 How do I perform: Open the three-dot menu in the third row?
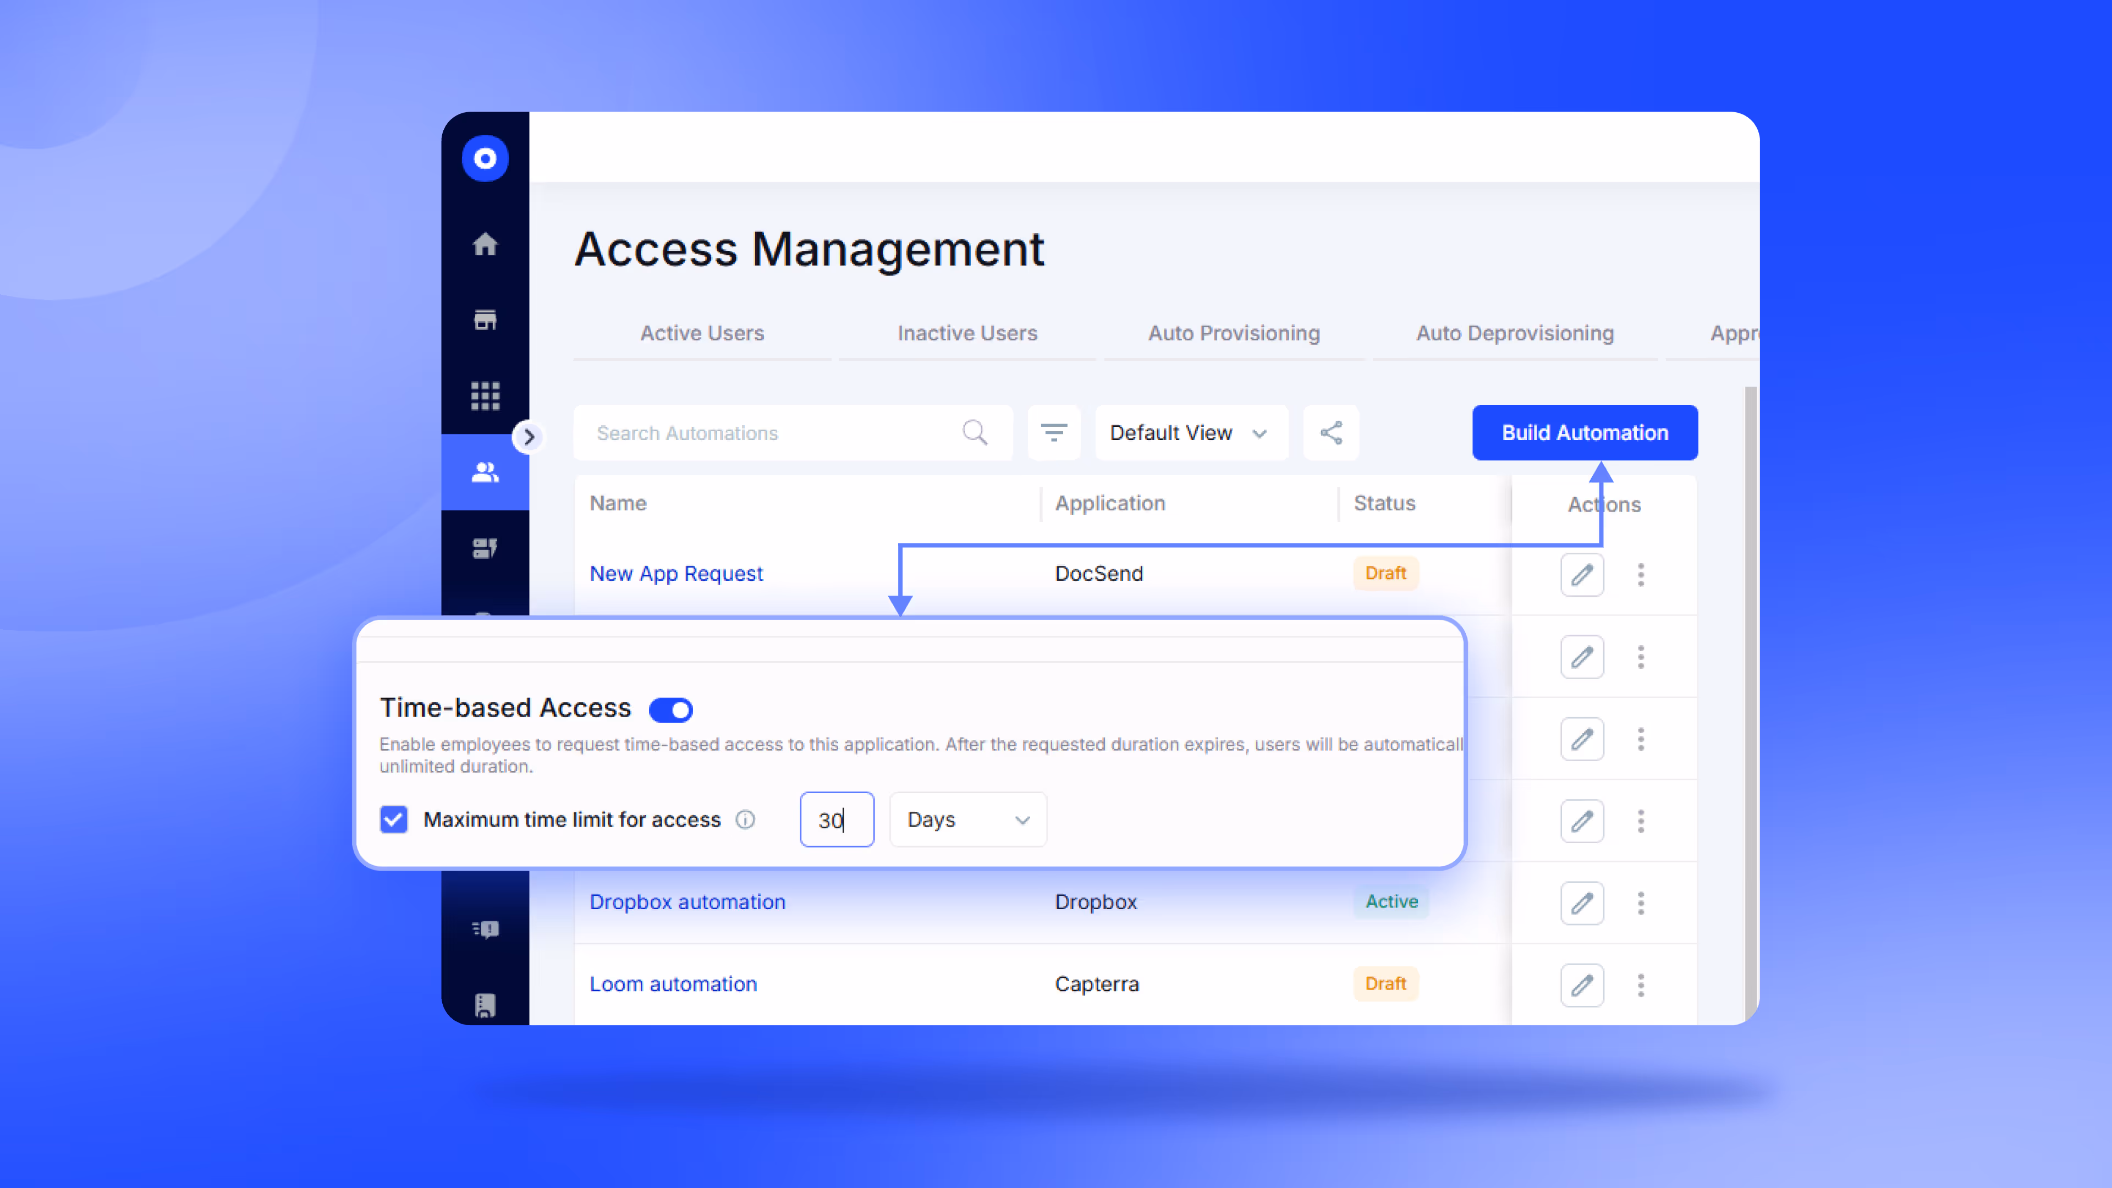tap(1641, 739)
